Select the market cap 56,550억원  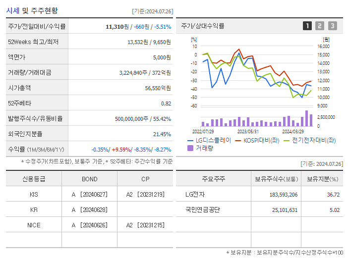coord(158,88)
